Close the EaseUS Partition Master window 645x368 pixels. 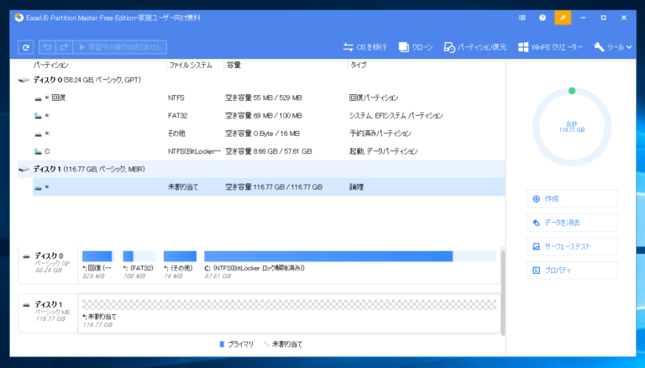624,18
